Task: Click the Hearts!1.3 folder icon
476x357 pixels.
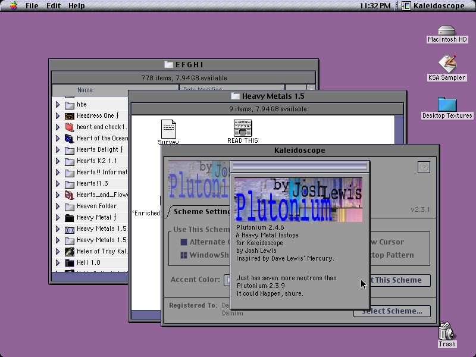Action: pyautogui.click(x=70, y=184)
